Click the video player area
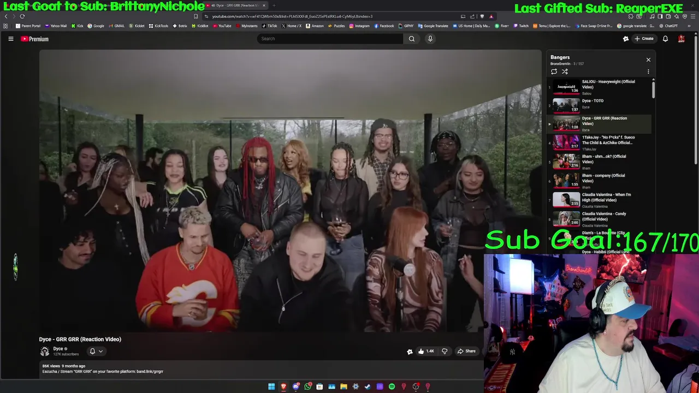This screenshot has width=699, height=393. [x=290, y=190]
